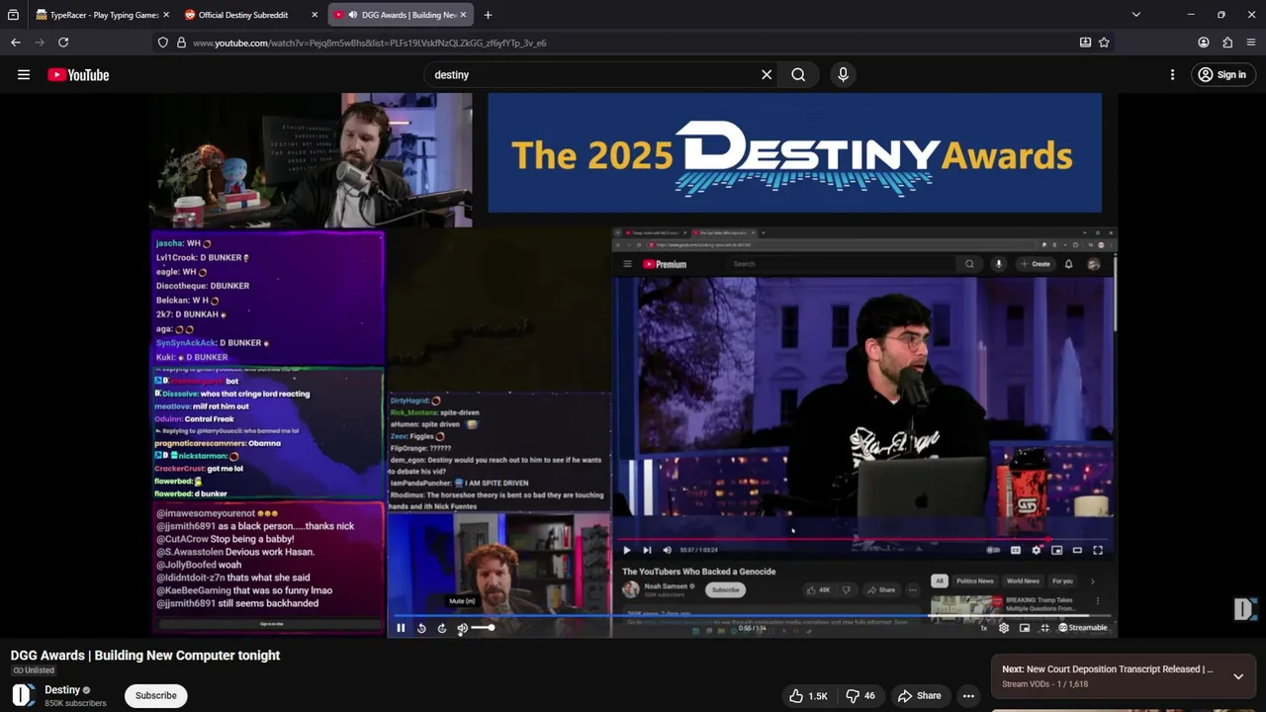
Task: Open YouTube settings three-dot menu
Action: [x=1172, y=75]
